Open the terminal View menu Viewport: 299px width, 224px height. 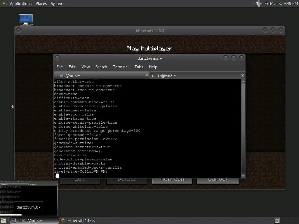point(86,67)
